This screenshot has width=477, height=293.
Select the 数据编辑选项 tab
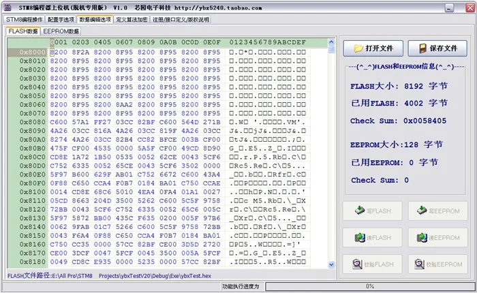[x=95, y=20]
